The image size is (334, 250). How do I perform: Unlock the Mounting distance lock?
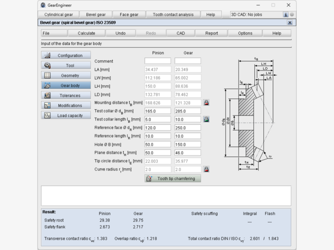point(206,103)
